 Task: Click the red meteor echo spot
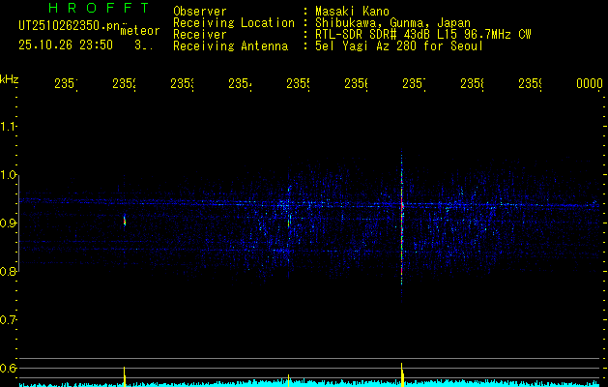click(x=125, y=222)
